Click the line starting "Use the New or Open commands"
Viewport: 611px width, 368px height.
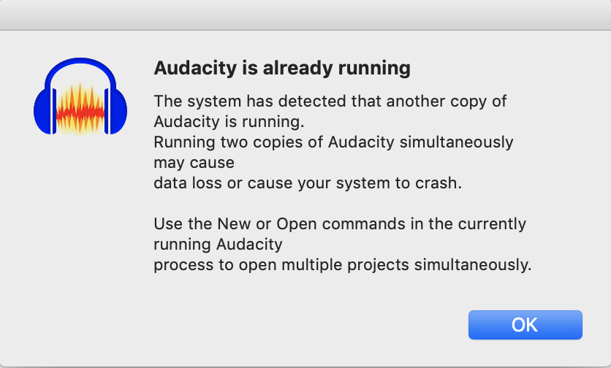point(340,224)
